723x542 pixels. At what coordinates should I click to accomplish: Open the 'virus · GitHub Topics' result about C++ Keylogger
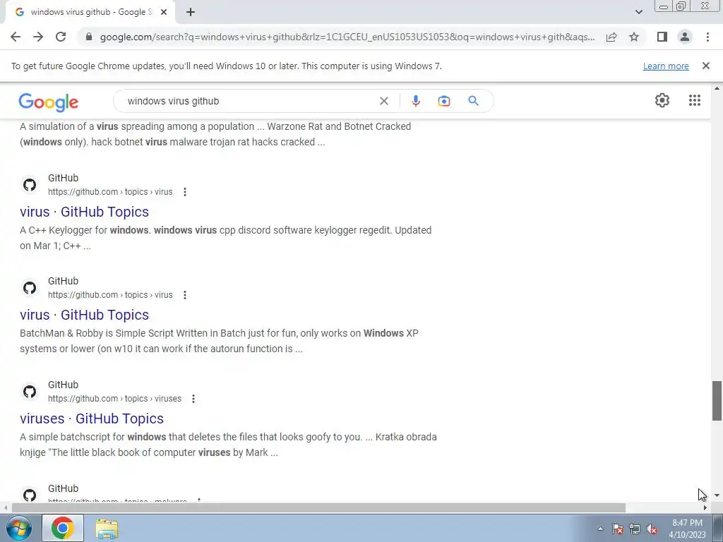(x=85, y=212)
